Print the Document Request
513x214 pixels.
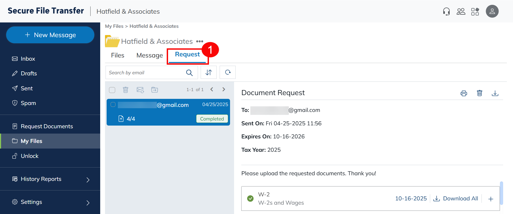pyautogui.click(x=464, y=93)
